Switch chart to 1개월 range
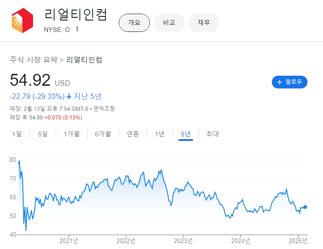This screenshot has width=323, height=249. (71, 134)
